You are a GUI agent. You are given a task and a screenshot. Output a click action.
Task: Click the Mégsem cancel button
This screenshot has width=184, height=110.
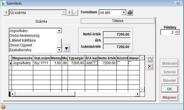coord(169,98)
